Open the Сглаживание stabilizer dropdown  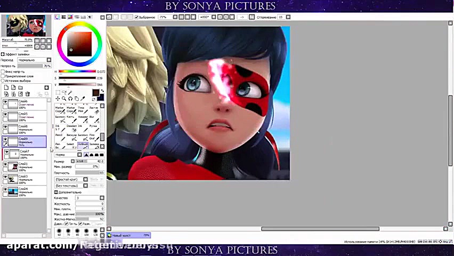(x=288, y=17)
